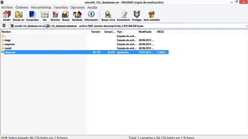The image size is (248, 139).
Task: Click the stage folder icon
Action: pos(3,40)
